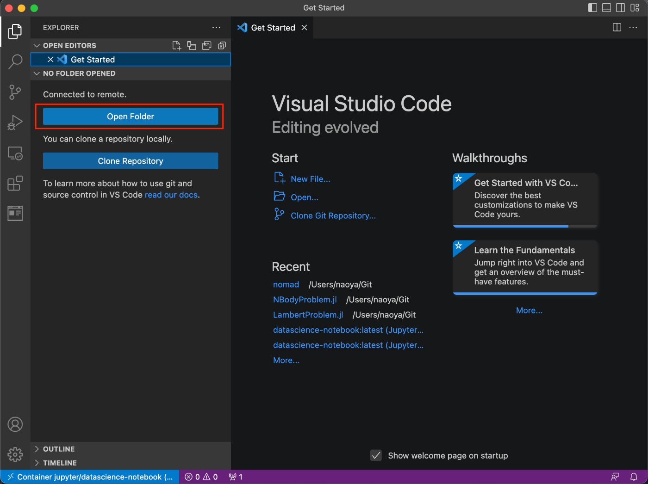Open Manage gear icon
The image size is (648, 484).
[15, 454]
